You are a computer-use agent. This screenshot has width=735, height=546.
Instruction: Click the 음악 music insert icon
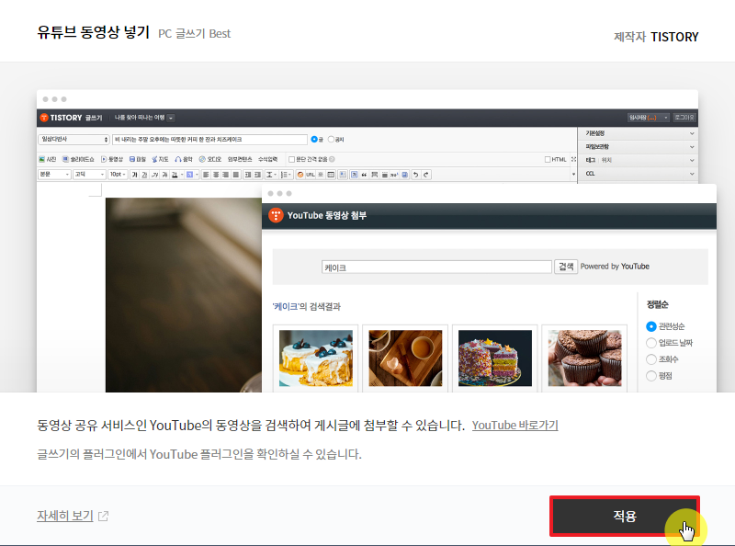(178, 160)
